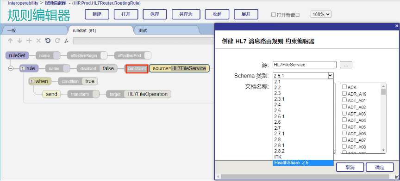
Task: Click the effectiveEnd property
Action: (x=133, y=55)
